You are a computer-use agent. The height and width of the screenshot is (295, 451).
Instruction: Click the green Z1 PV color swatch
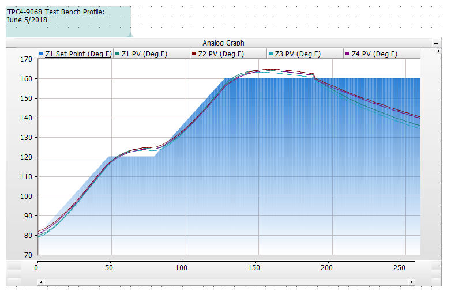117,54
